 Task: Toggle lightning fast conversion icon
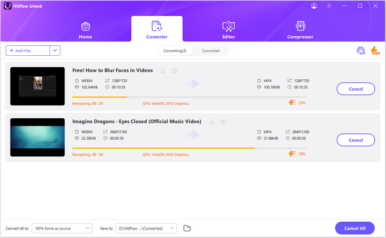pos(375,51)
